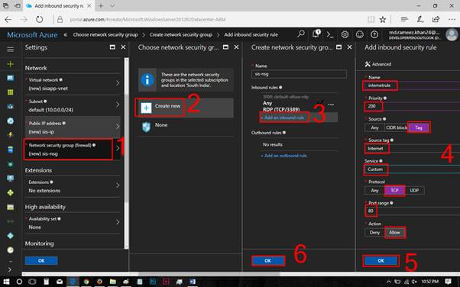Open Windows Start menu

[x=6, y=282]
